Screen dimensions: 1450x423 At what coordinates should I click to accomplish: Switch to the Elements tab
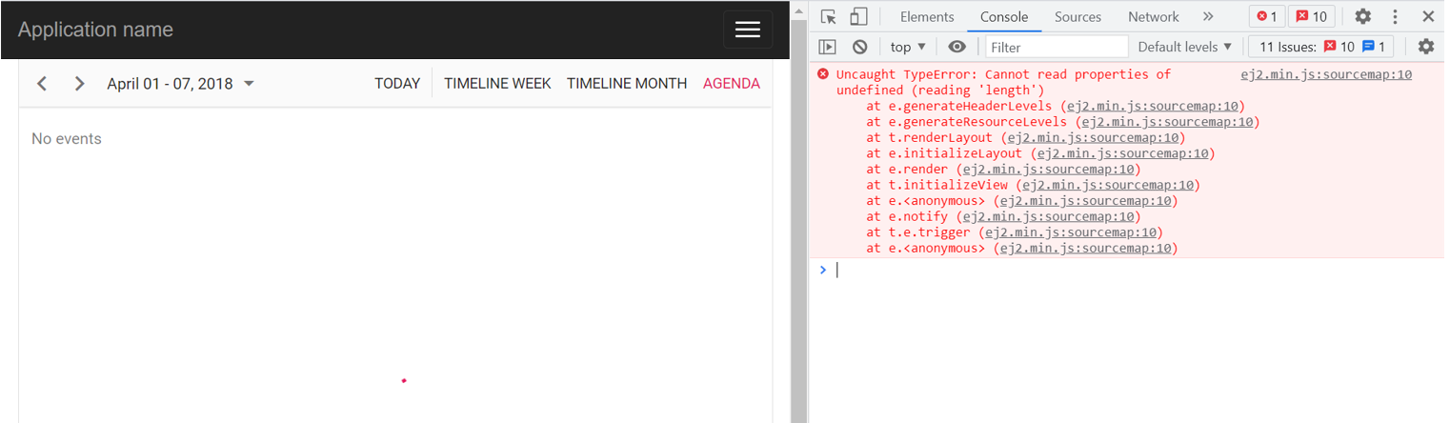926,17
